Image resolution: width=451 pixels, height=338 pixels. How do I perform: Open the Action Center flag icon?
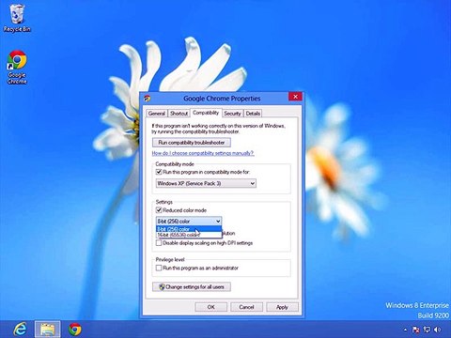(x=416, y=330)
